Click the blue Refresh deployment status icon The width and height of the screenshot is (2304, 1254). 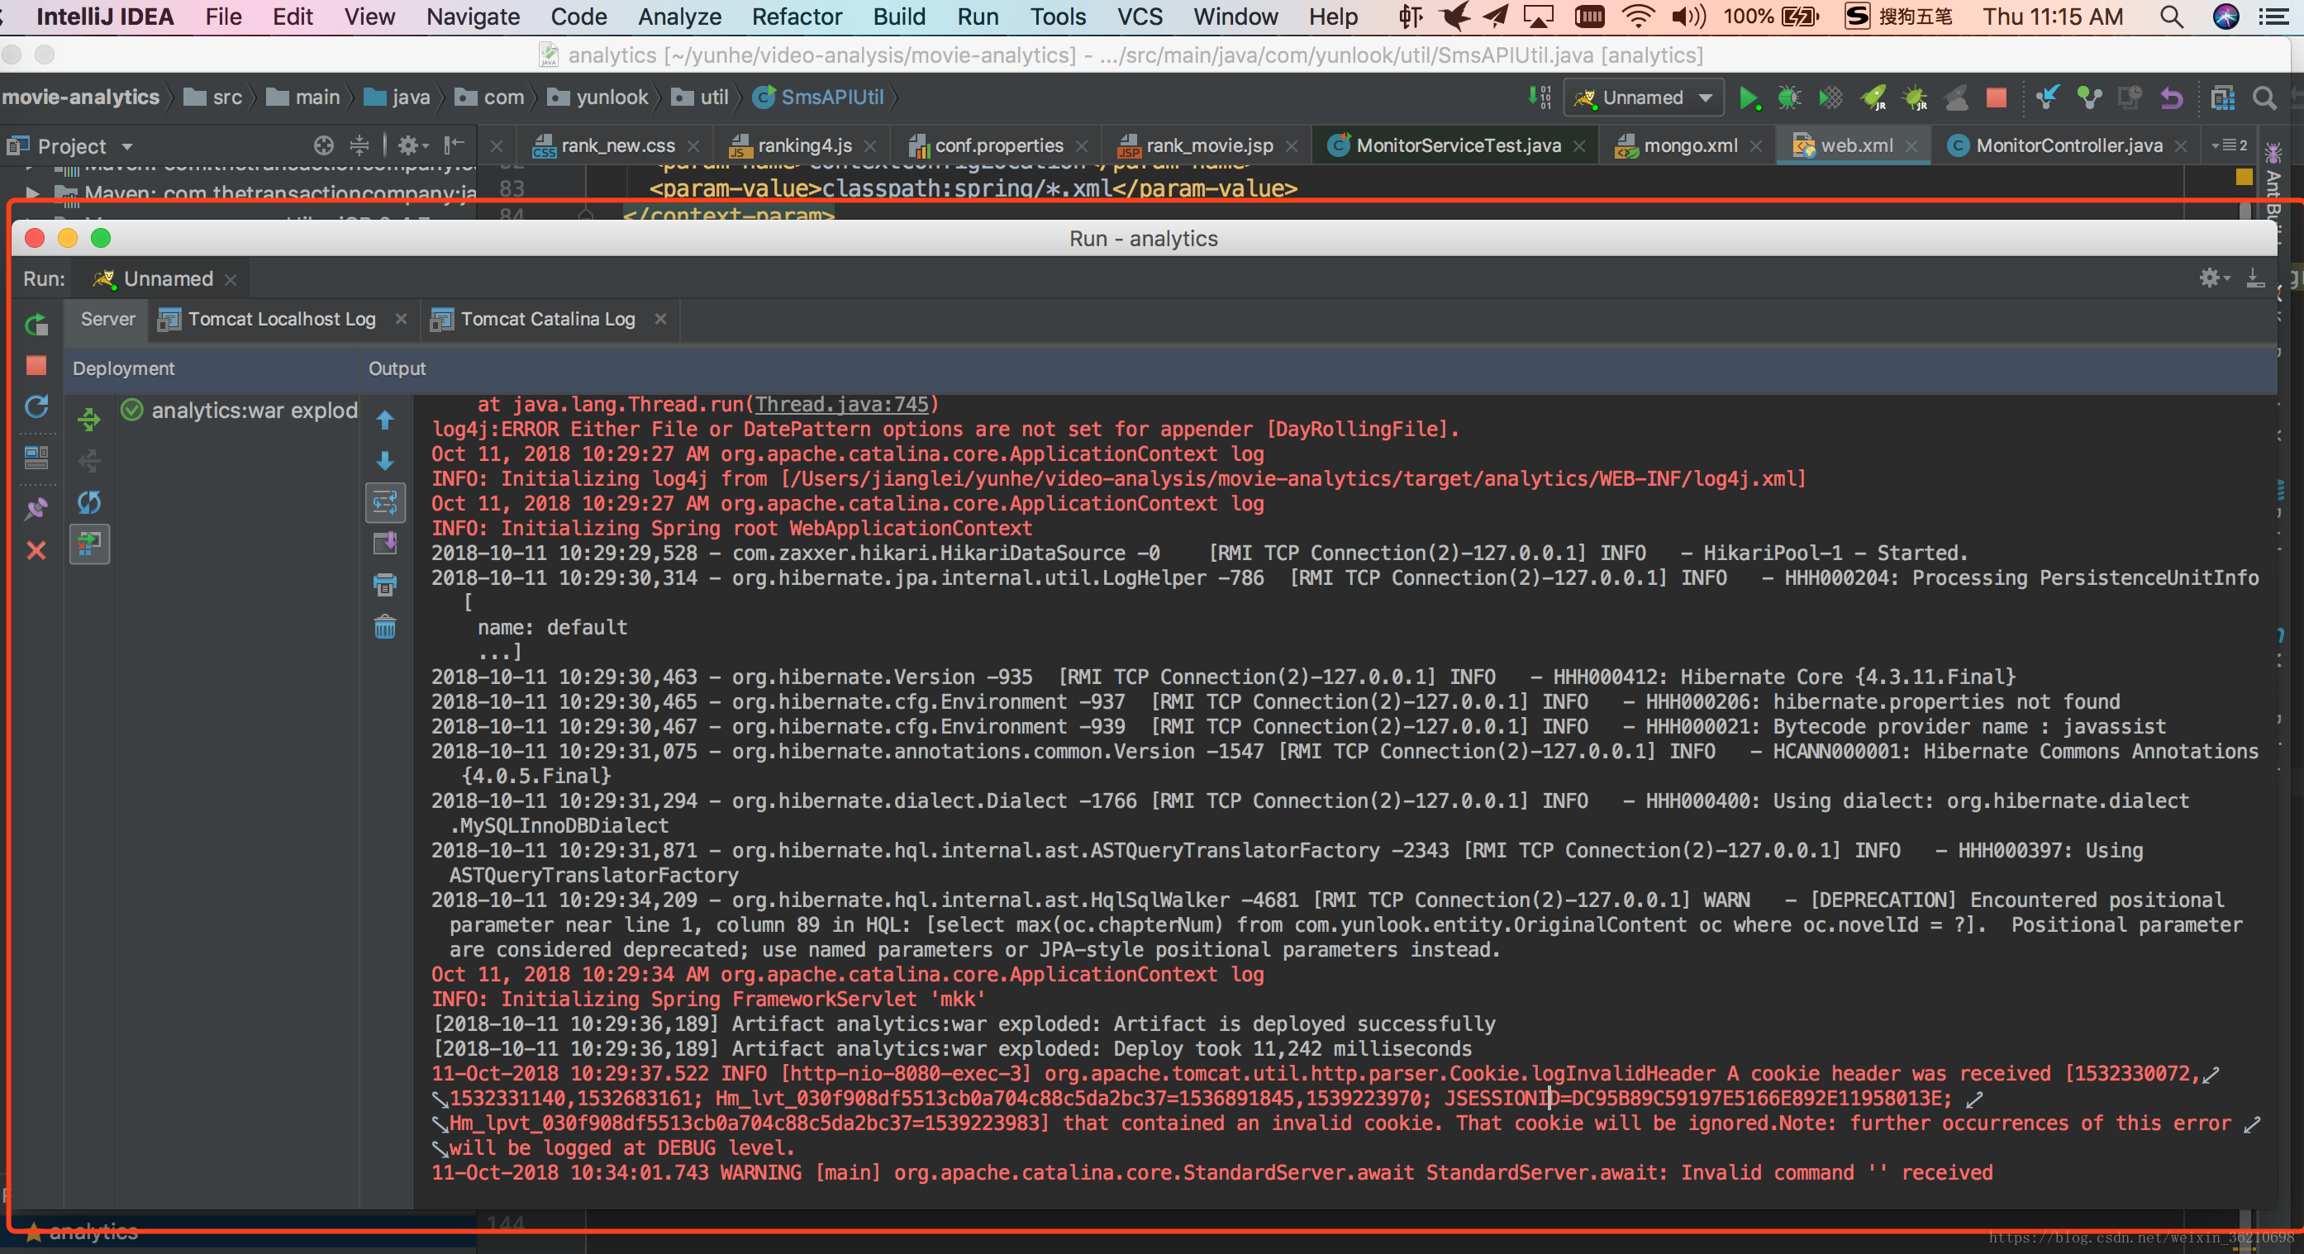[89, 502]
